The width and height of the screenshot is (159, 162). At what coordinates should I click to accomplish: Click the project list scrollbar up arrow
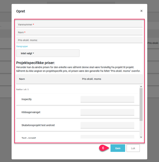coord(141,86)
